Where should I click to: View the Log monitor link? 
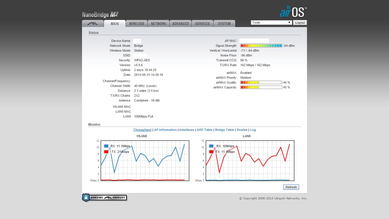click(253, 130)
